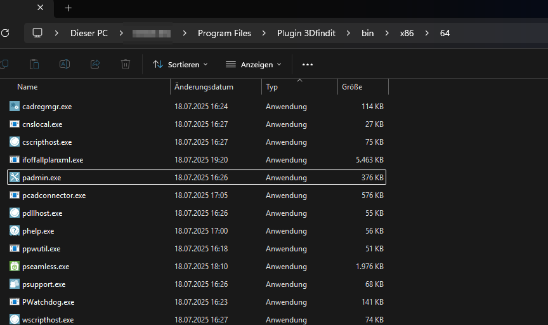Click the ifoffallplanxml.exe file icon

pyautogui.click(x=15, y=159)
